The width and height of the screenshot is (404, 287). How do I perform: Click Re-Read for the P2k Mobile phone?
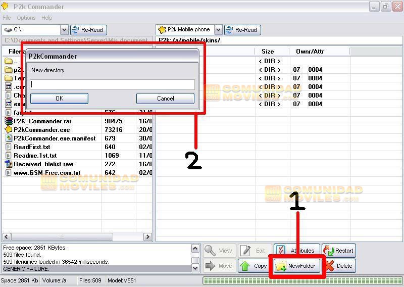(x=242, y=30)
